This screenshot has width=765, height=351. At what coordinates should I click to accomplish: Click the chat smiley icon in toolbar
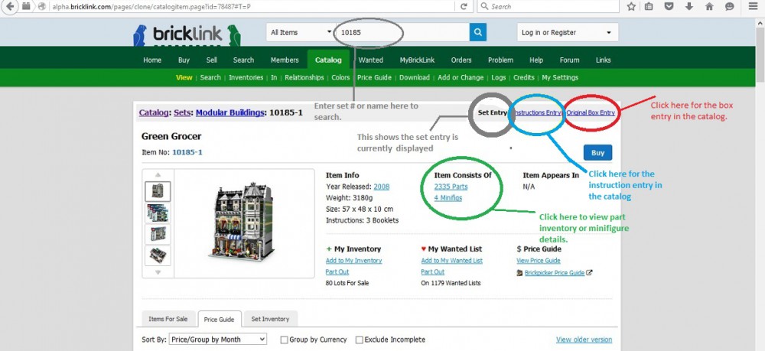(x=729, y=6)
